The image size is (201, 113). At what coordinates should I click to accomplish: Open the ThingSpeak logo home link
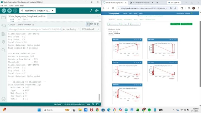coord(114,13)
